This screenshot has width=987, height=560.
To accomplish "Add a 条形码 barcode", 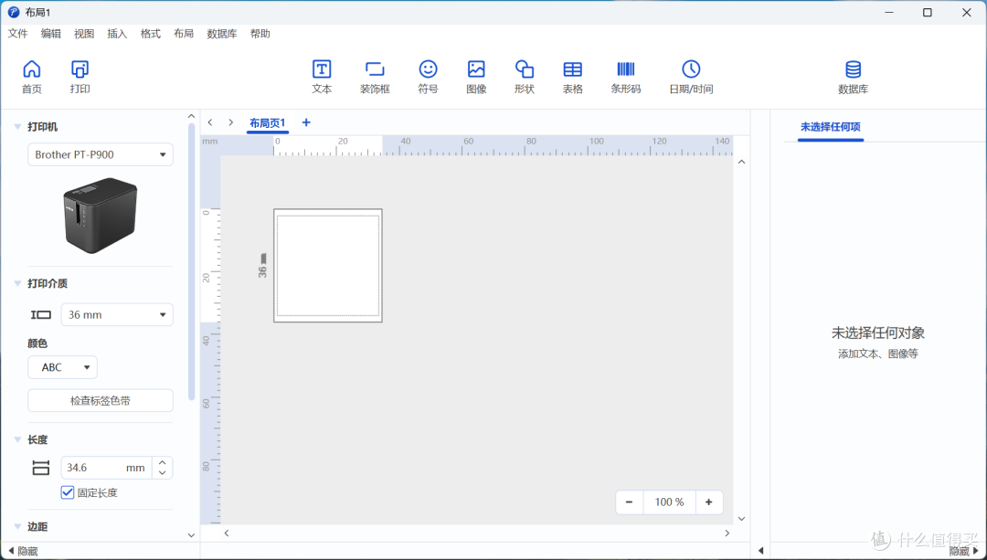I will point(626,77).
